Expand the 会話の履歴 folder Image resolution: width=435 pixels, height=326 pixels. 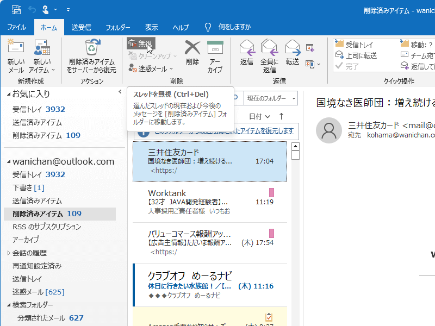[x=9, y=253]
